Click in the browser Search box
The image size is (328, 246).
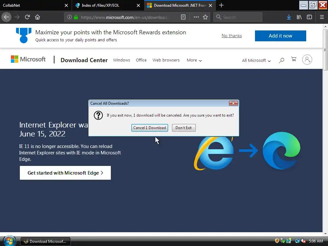238,17
